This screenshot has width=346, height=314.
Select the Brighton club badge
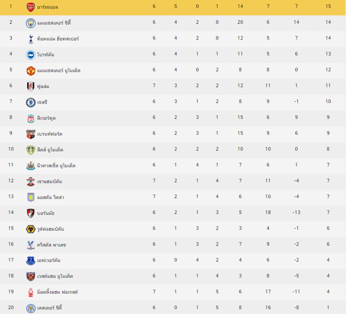point(31,55)
